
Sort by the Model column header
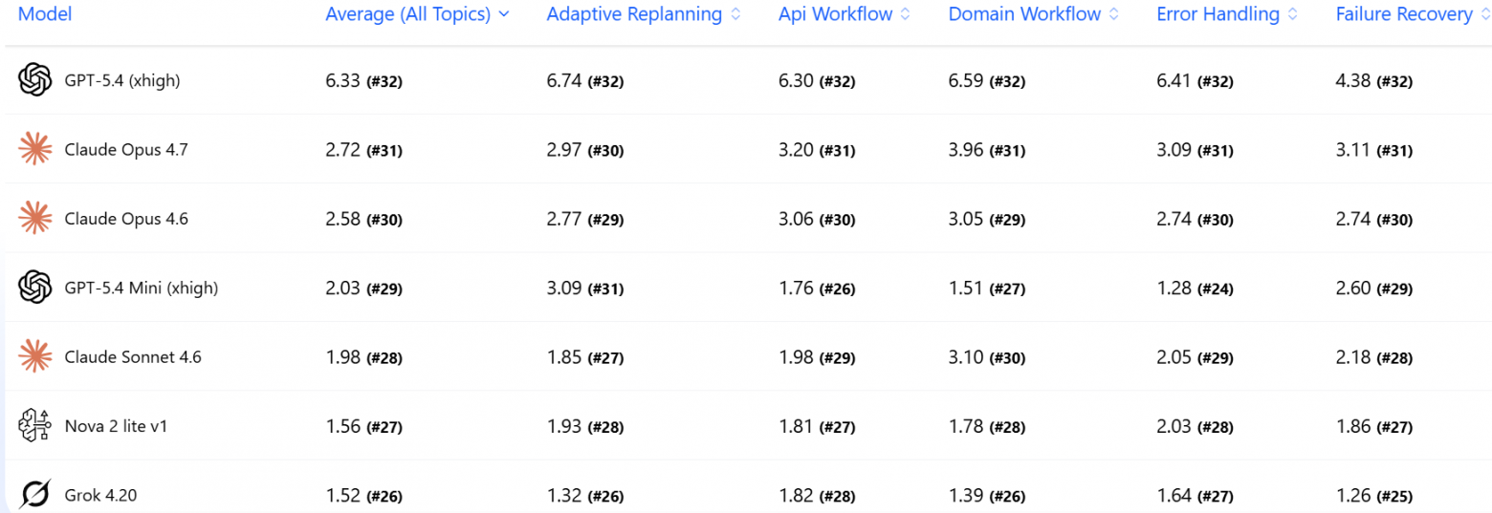pos(45,14)
